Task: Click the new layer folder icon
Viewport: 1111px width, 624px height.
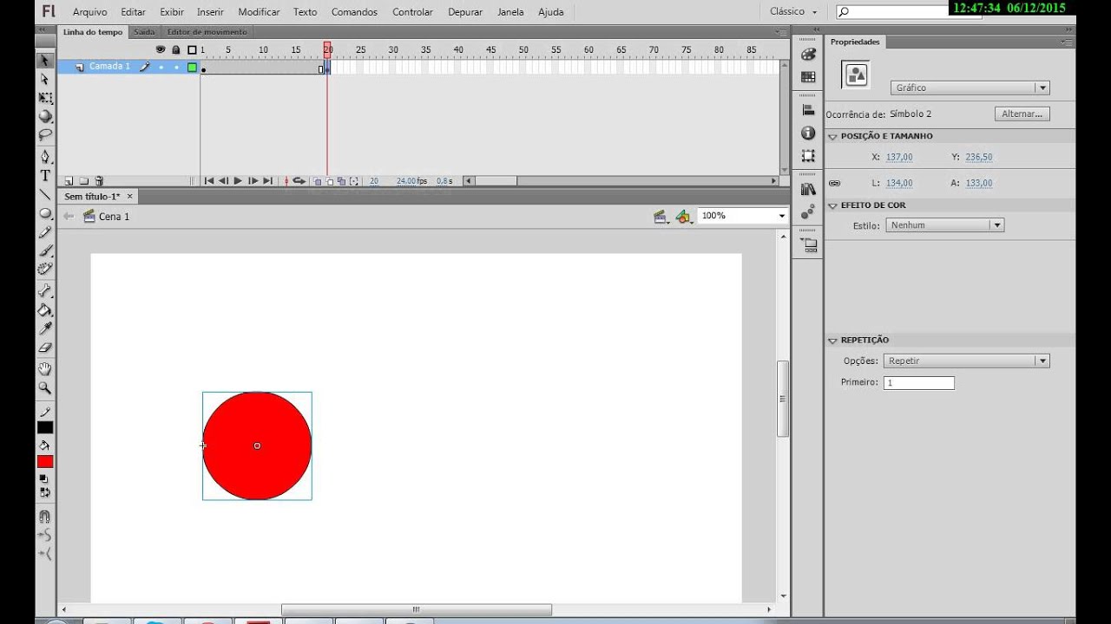Action: pyautogui.click(x=84, y=181)
